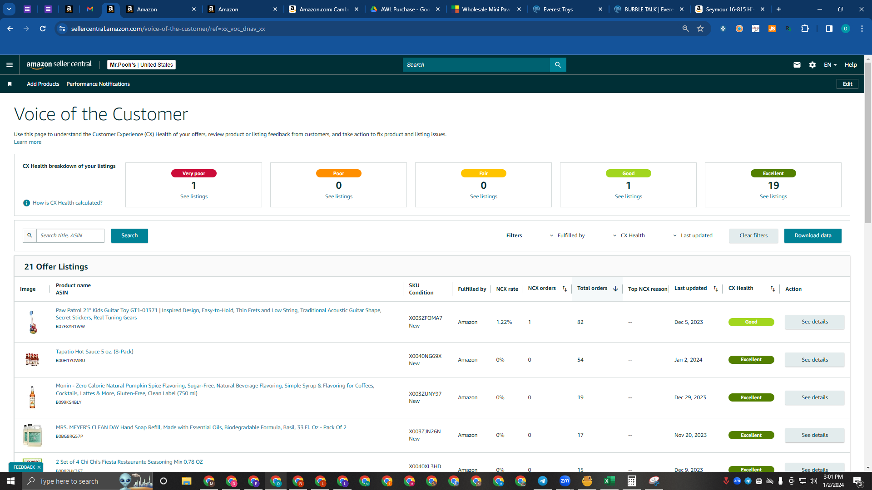See details for Monin Pumpkin Spice
The image size is (872, 490).
(814, 397)
